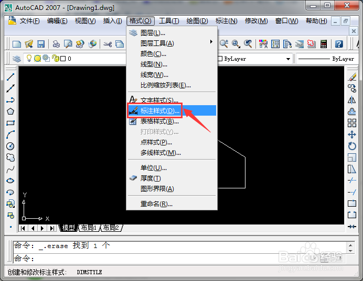Click the Plot preview toolbar icon
363x281 pixels.
tap(68, 44)
